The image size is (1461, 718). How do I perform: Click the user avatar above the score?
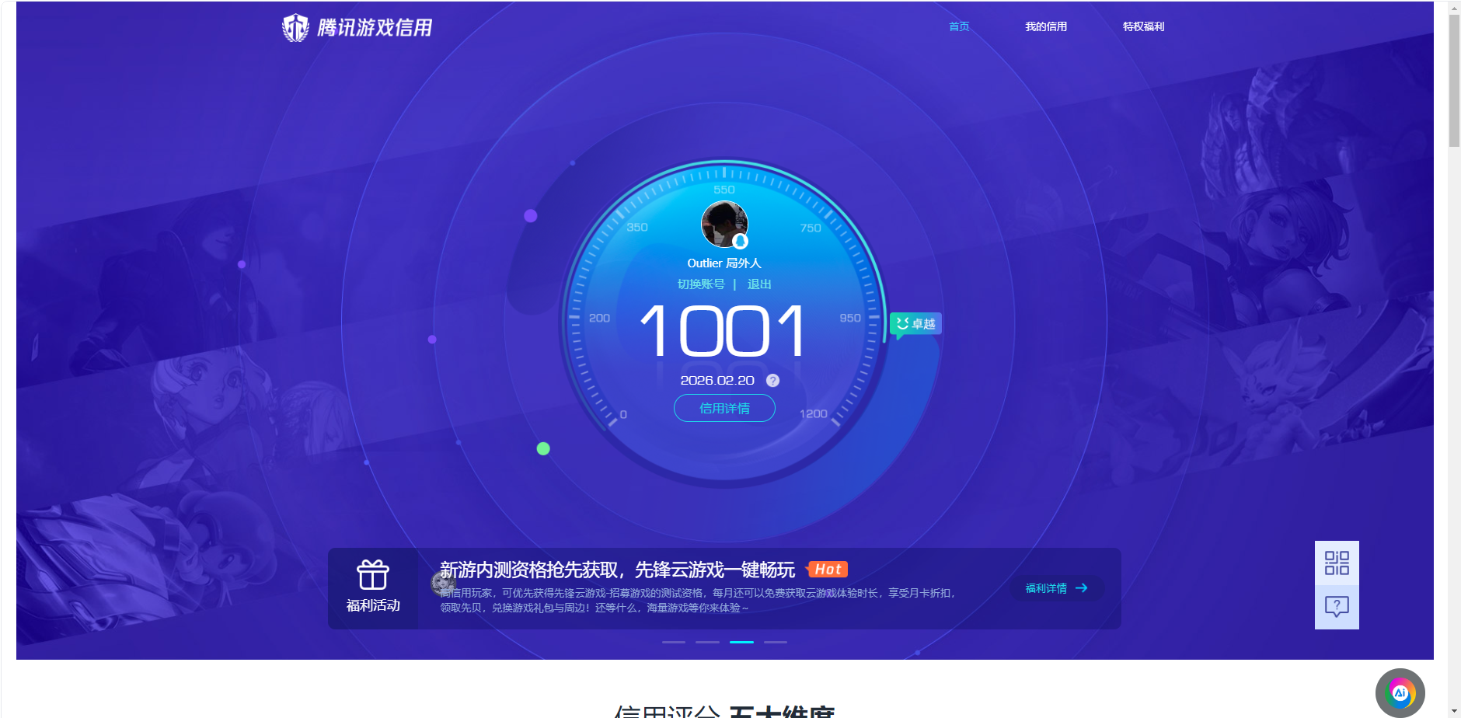724,224
